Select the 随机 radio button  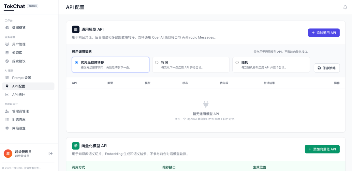[237, 62]
